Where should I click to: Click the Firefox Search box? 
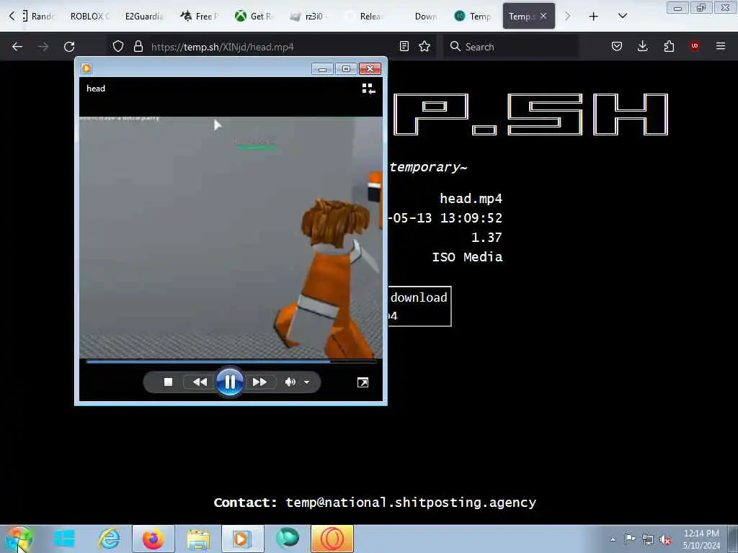click(x=511, y=47)
